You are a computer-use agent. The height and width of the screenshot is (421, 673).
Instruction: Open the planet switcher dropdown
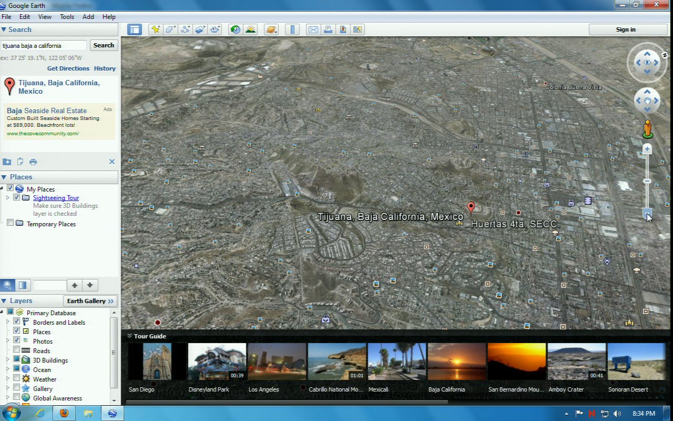pos(271,29)
